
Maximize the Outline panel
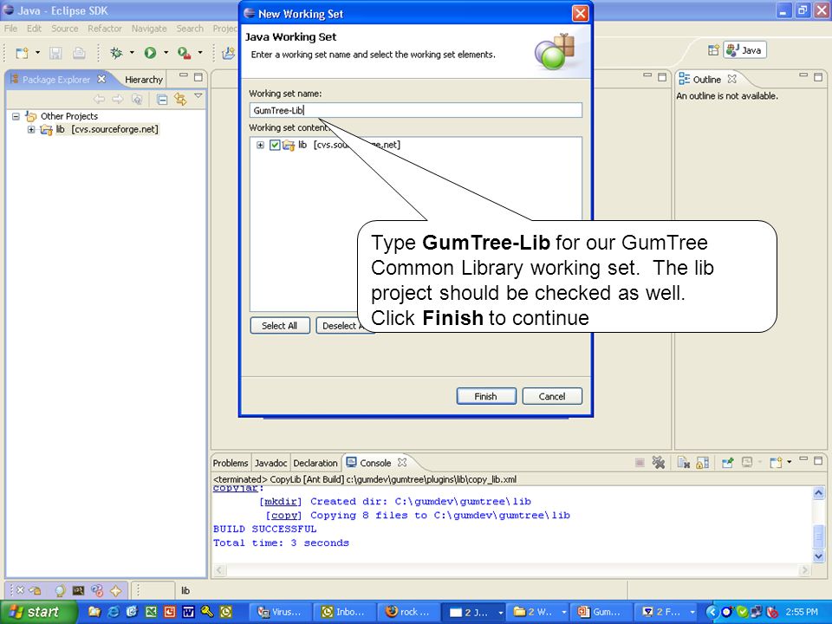pos(818,77)
